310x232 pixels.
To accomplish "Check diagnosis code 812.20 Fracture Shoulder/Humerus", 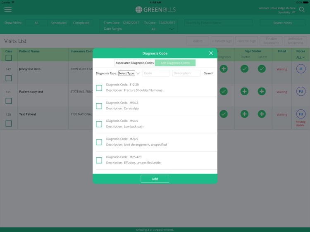I will (99, 88).
